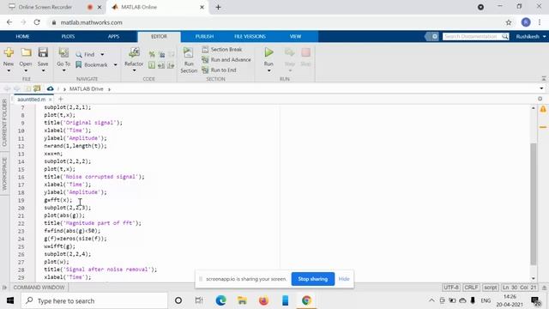549x309 pixels.
Task: Switch to the PLOTS tab
Action: coord(68,36)
